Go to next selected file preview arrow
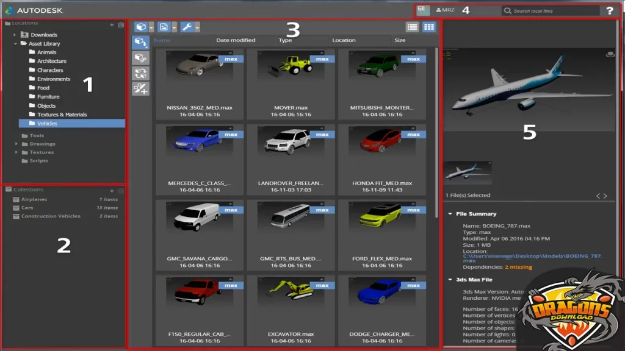The width and height of the screenshot is (625, 351). pyautogui.click(x=605, y=196)
